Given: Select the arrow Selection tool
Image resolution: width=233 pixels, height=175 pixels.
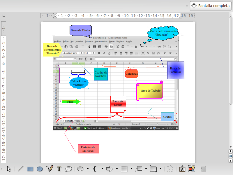Looking at the screenshot, I should point(9,169).
